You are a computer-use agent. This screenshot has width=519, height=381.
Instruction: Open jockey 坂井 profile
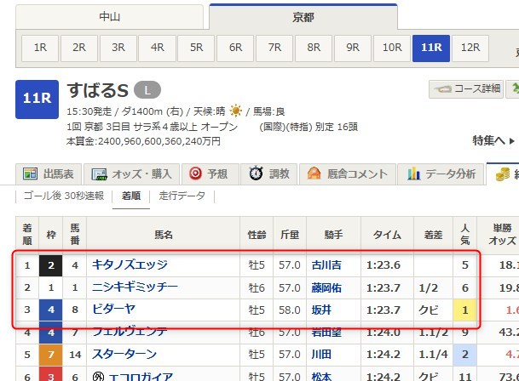(321, 310)
